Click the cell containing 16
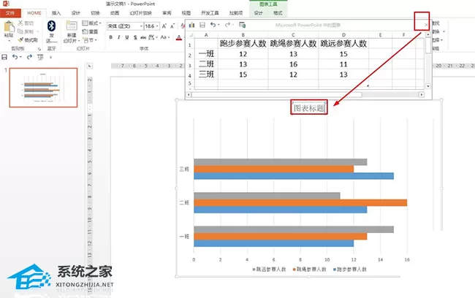This screenshot has width=475, height=298. click(293, 64)
